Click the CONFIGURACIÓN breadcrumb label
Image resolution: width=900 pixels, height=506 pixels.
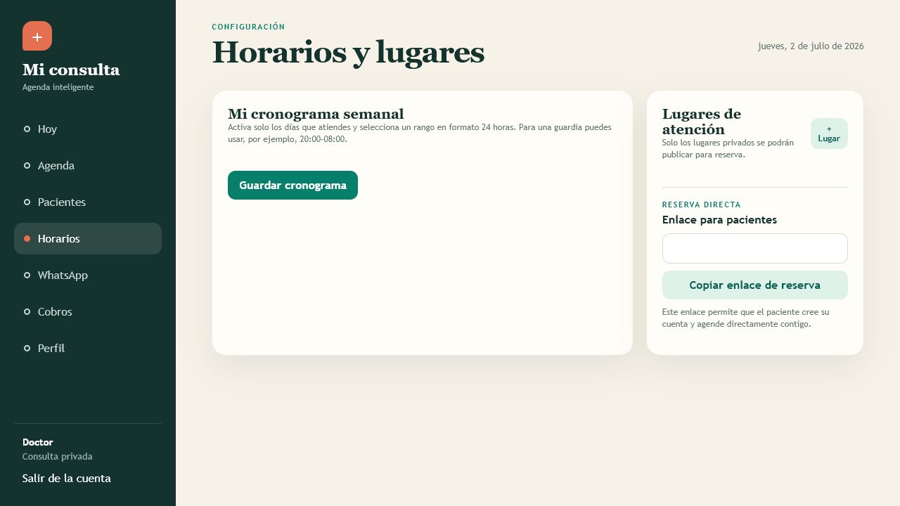point(249,27)
